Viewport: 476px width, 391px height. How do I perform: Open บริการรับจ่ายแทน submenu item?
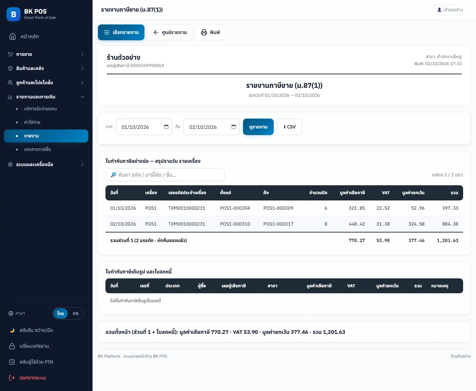[46, 109]
